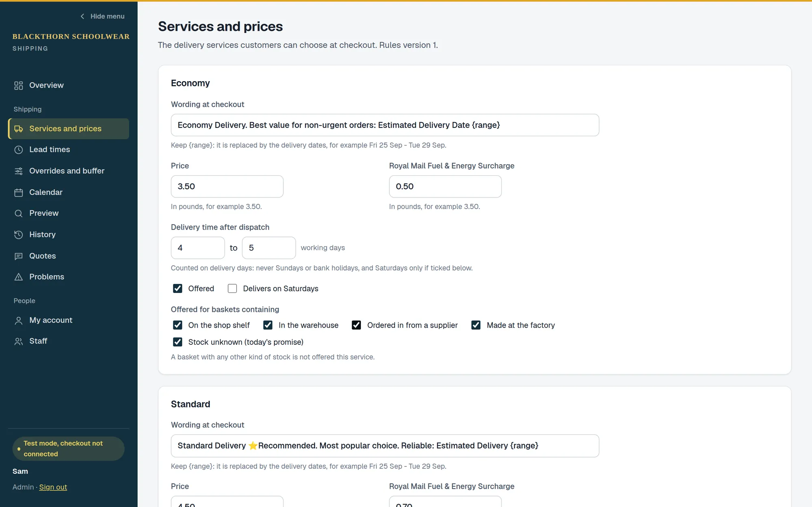Open the History menu item
Viewport: 812px width, 507px height.
point(69,234)
